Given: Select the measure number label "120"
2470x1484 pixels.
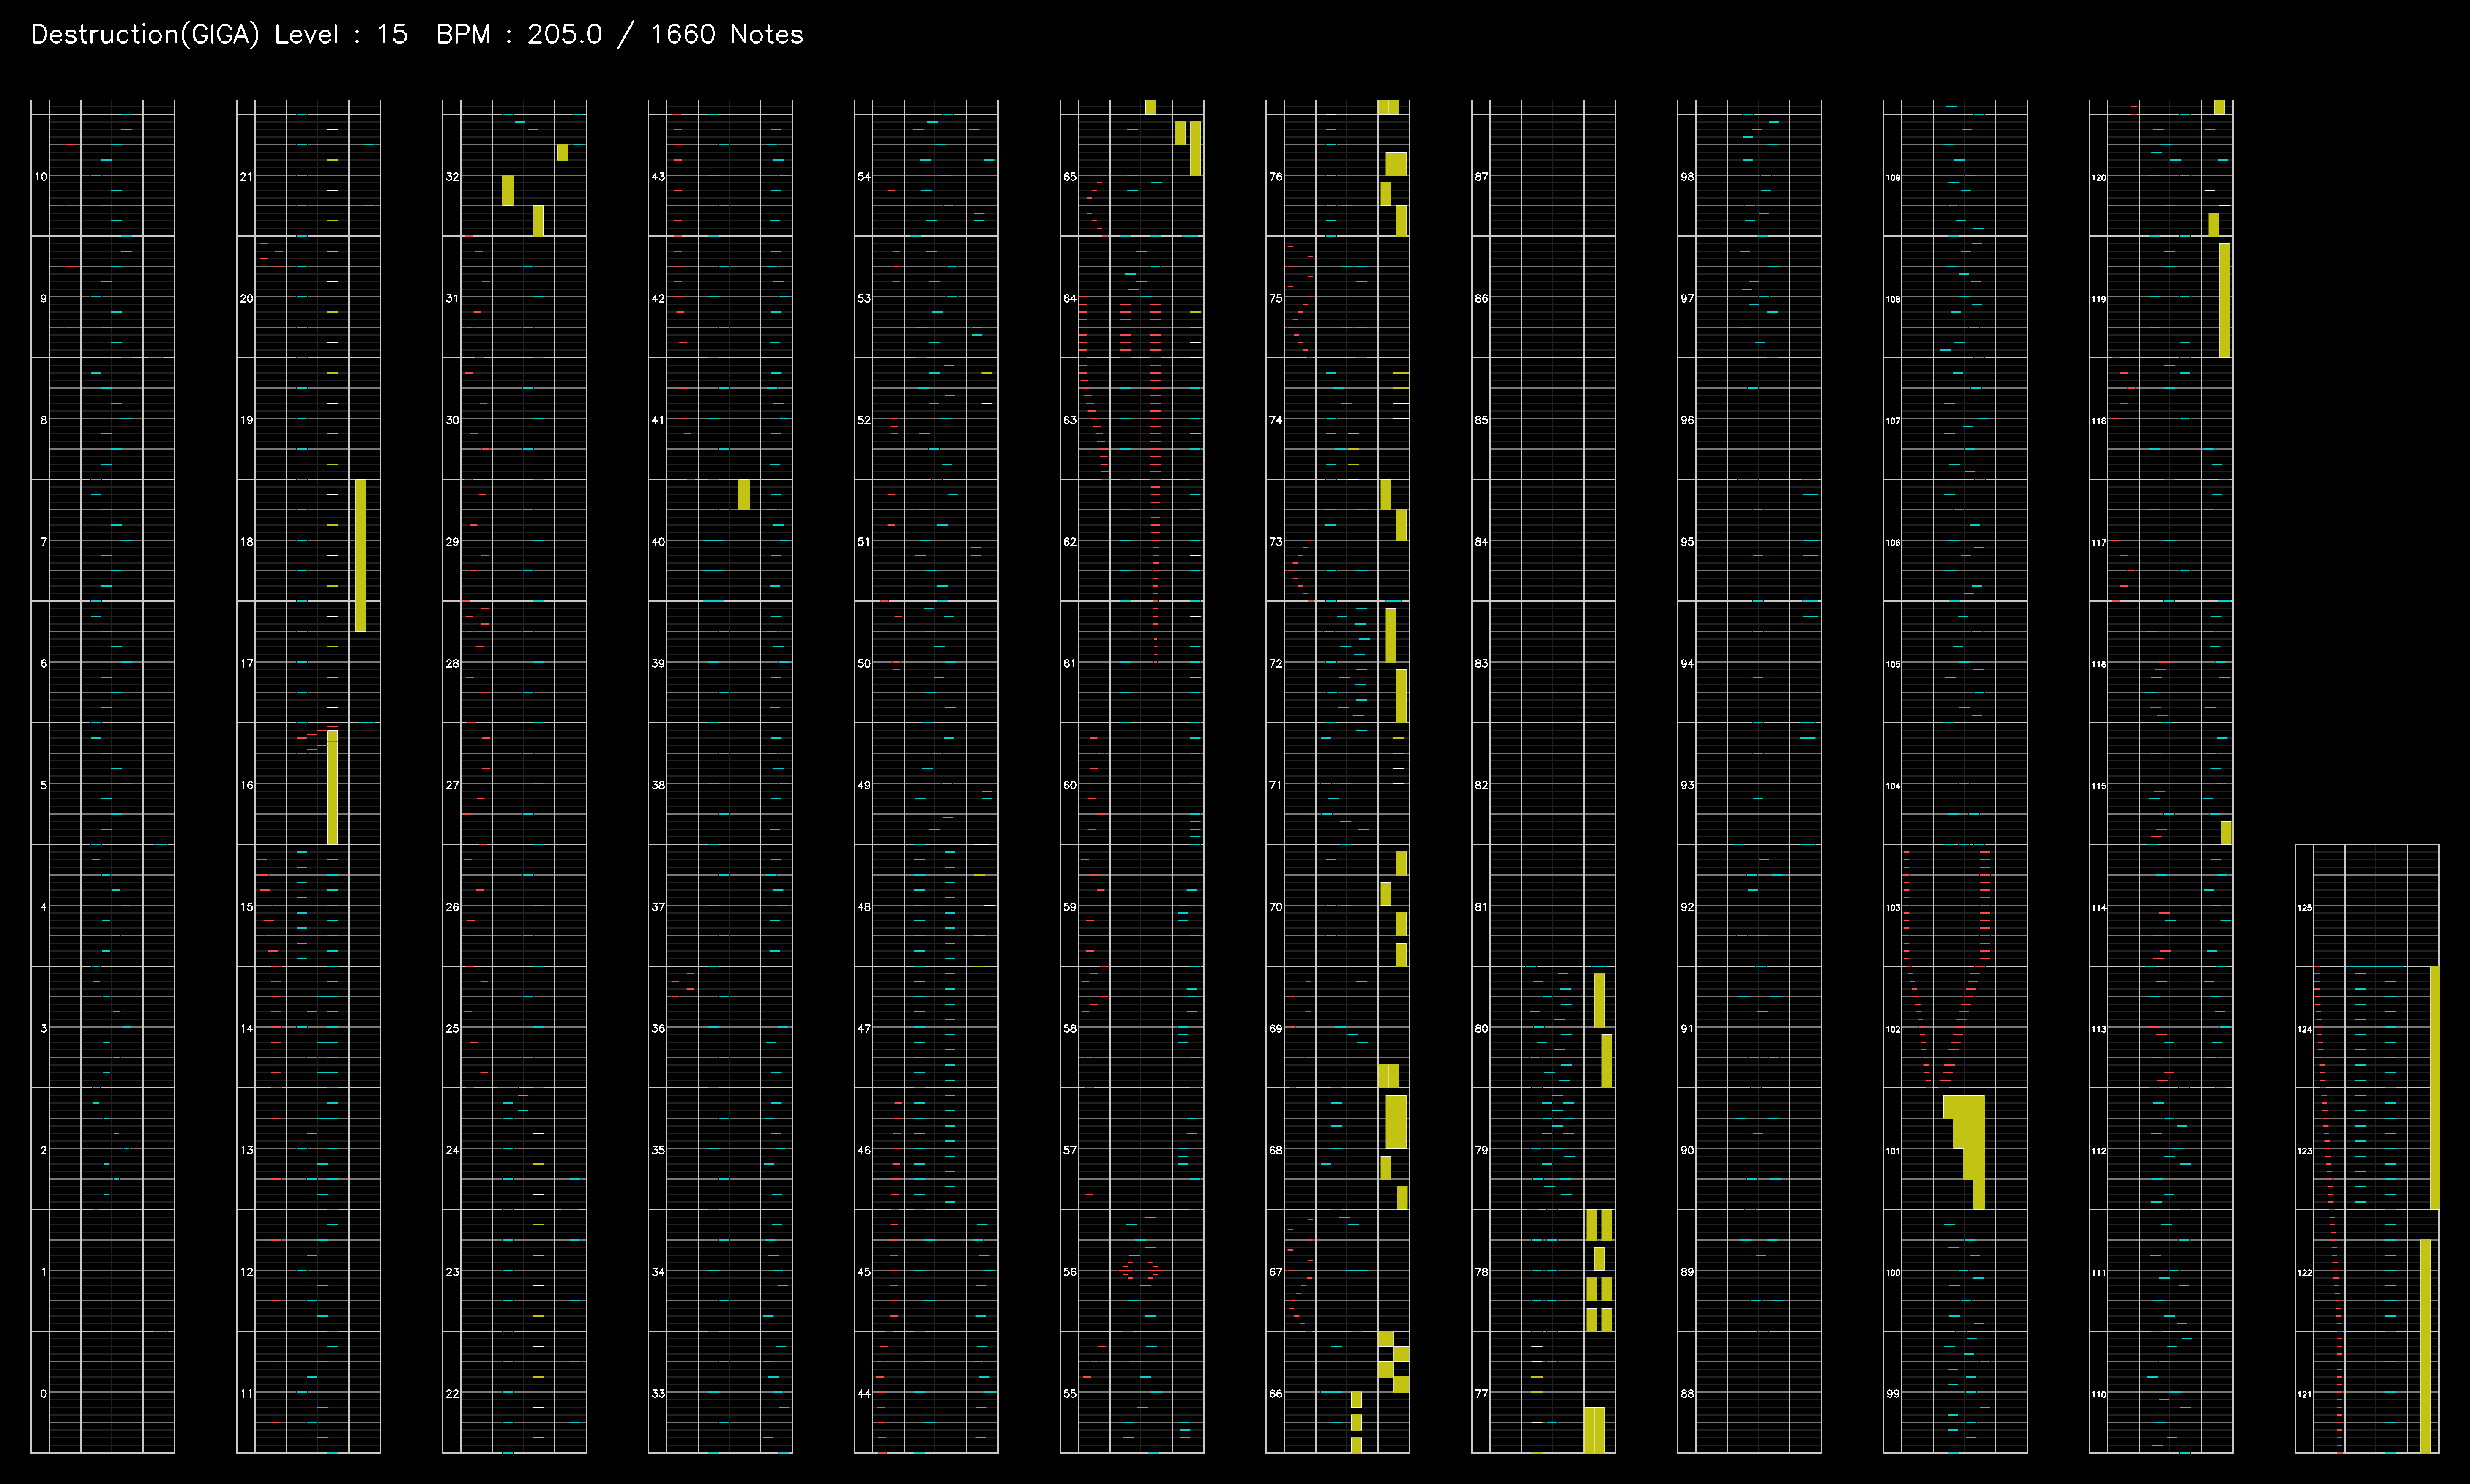Looking at the screenshot, I should point(2099,178).
